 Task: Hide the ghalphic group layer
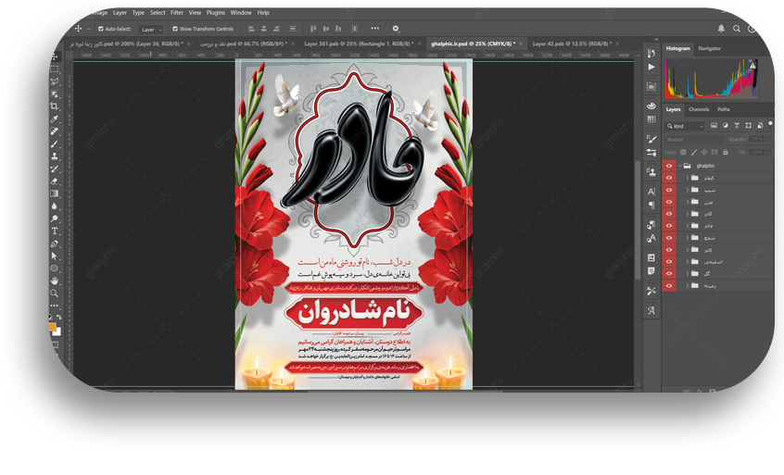[x=668, y=166]
